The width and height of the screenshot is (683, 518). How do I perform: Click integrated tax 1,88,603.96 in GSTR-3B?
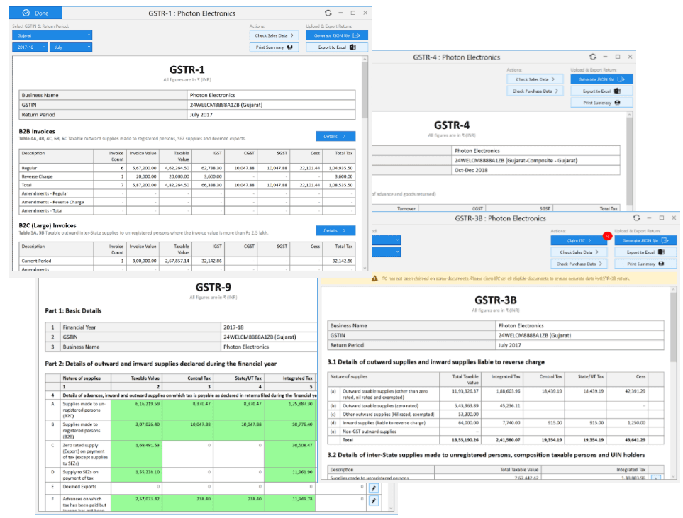click(x=508, y=391)
